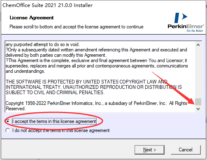Image resolution: width=207 pixels, height=160 pixels.
Task: Click the ChemOffice Suite installer title bar
Action: 47,5
